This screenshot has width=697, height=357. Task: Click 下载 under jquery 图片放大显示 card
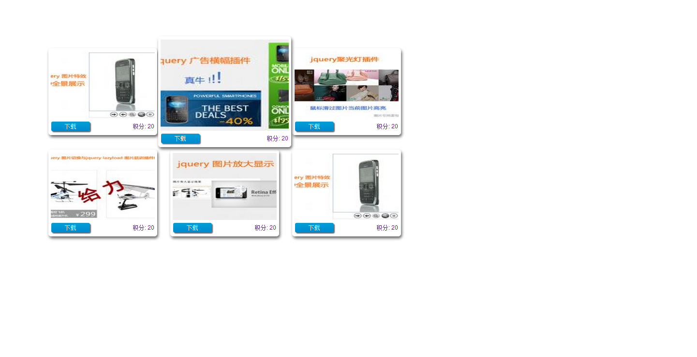[193, 228]
